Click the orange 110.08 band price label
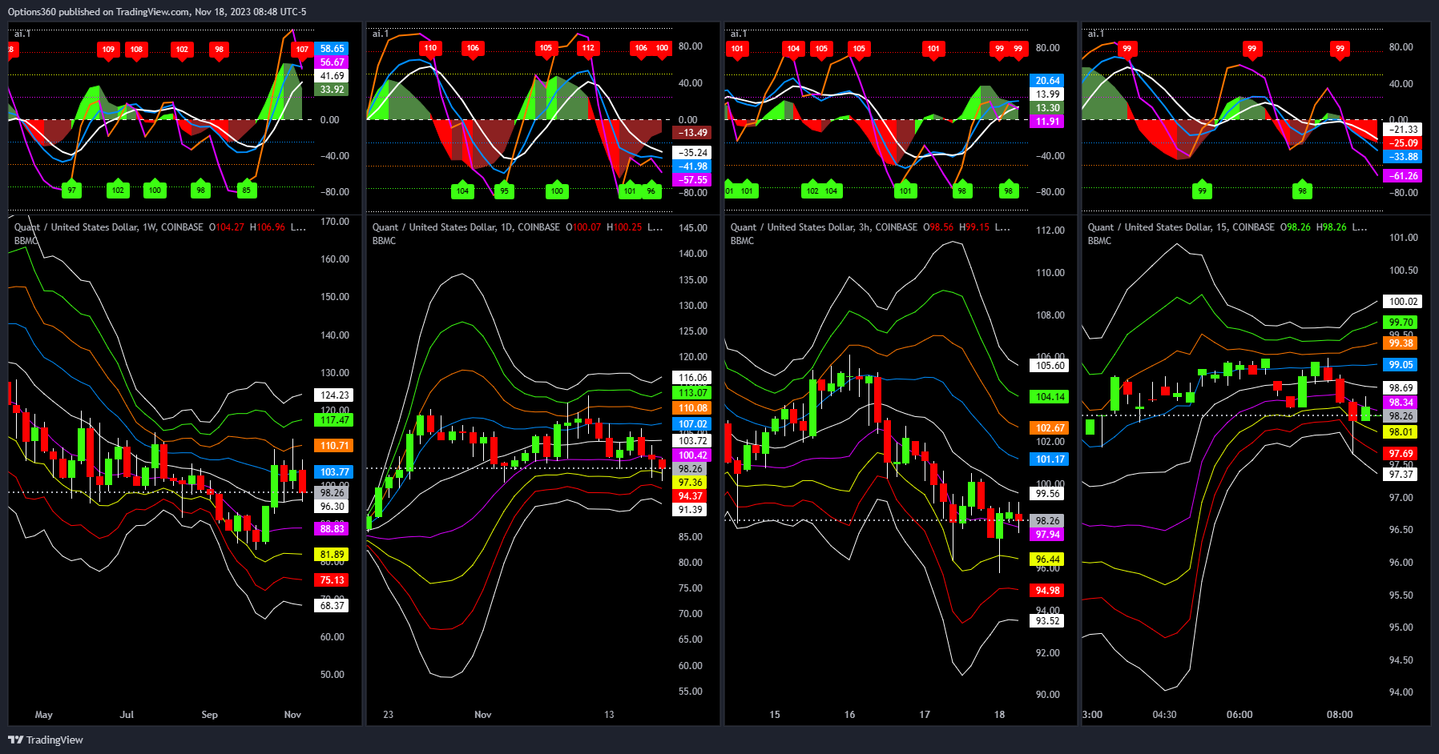The height and width of the screenshot is (754, 1439). click(x=692, y=408)
